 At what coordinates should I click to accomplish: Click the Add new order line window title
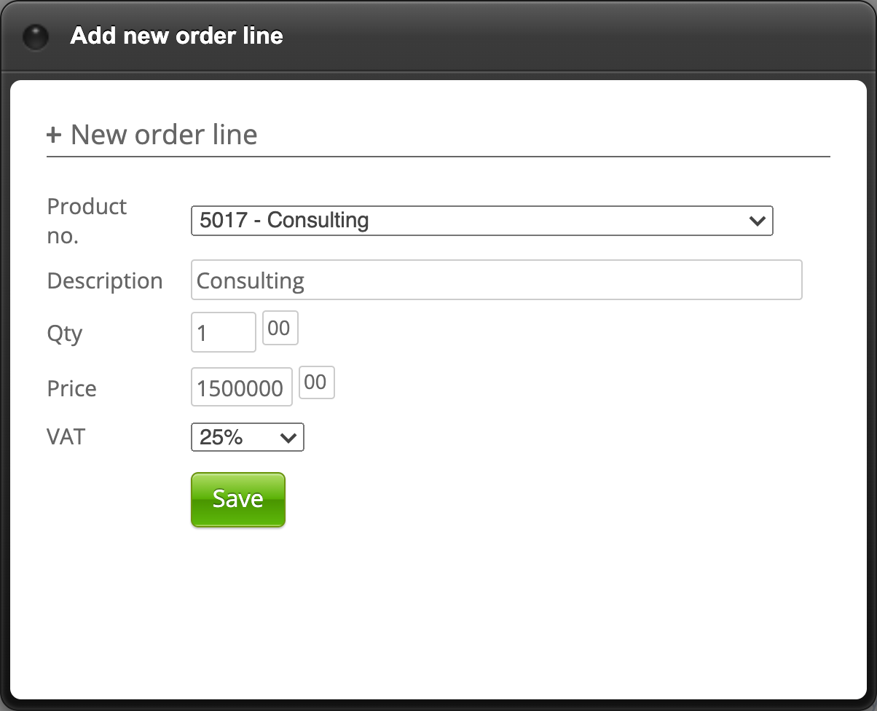pos(177,36)
